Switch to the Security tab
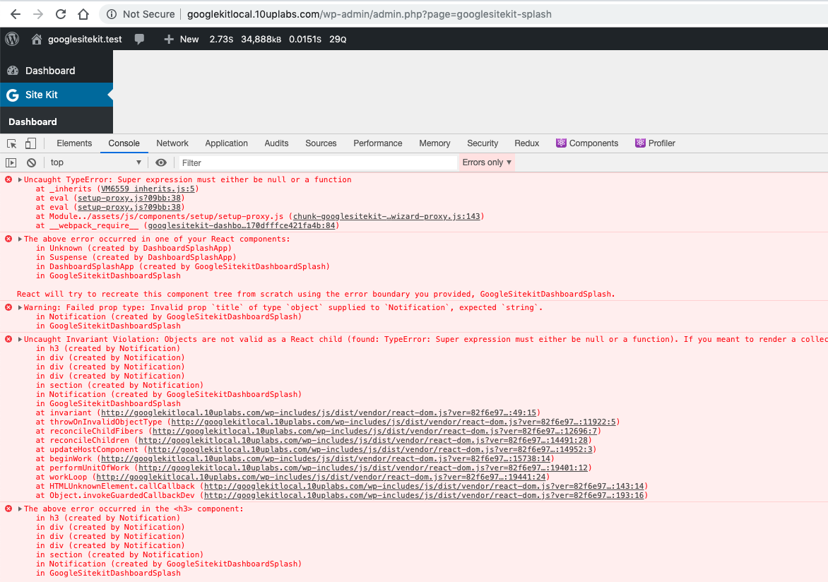The height and width of the screenshot is (582, 828). point(483,143)
